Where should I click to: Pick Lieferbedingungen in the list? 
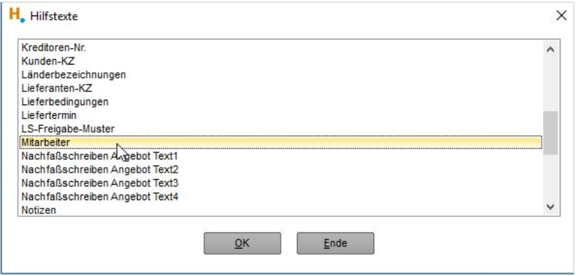click(x=281, y=102)
